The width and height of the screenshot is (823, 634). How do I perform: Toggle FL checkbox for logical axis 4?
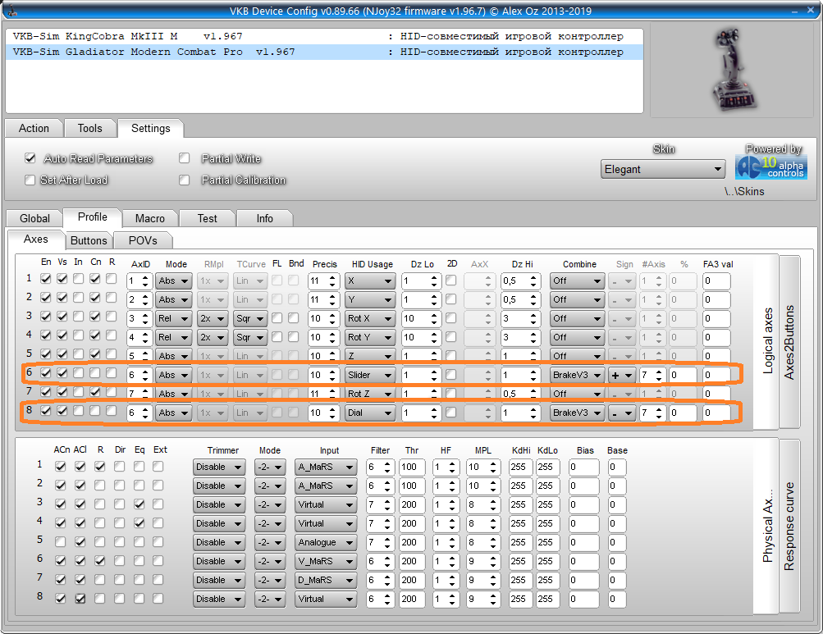tap(277, 336)
